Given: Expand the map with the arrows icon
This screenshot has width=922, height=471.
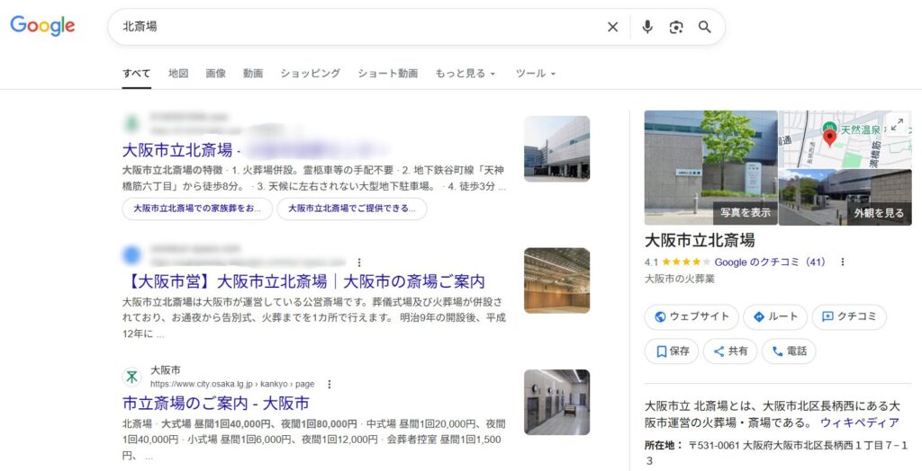Looking at the screenshot, I should pyautogui.click(x=898, y=125).
